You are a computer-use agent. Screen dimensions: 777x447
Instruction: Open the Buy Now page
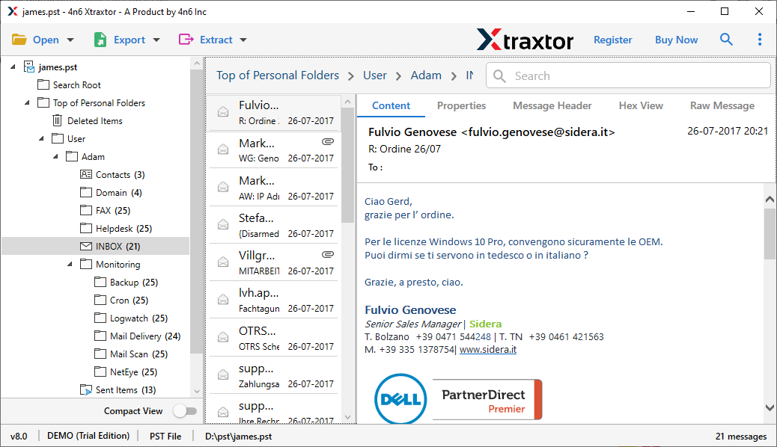[676, 39]
